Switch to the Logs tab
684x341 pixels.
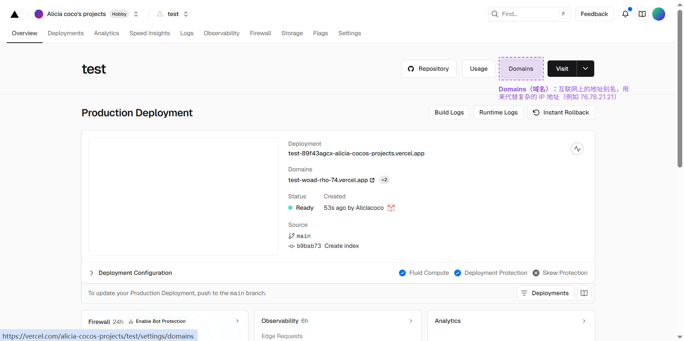click(x=187, y=33)
